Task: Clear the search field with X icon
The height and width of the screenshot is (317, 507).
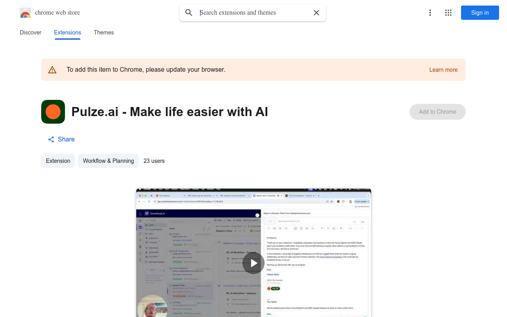Action: 316,13
